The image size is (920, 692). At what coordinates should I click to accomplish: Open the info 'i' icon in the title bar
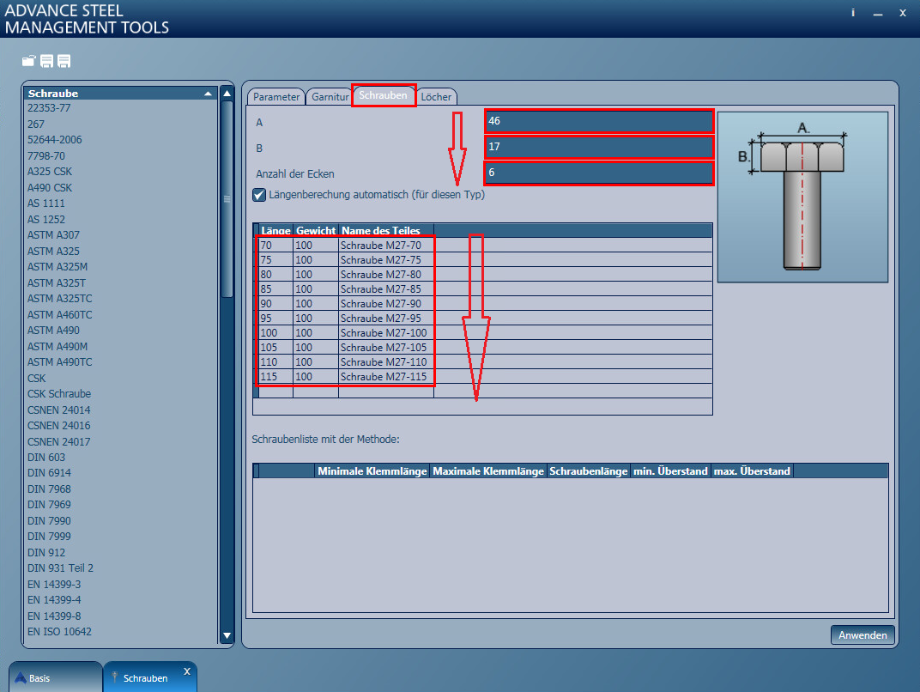point(852,13)
